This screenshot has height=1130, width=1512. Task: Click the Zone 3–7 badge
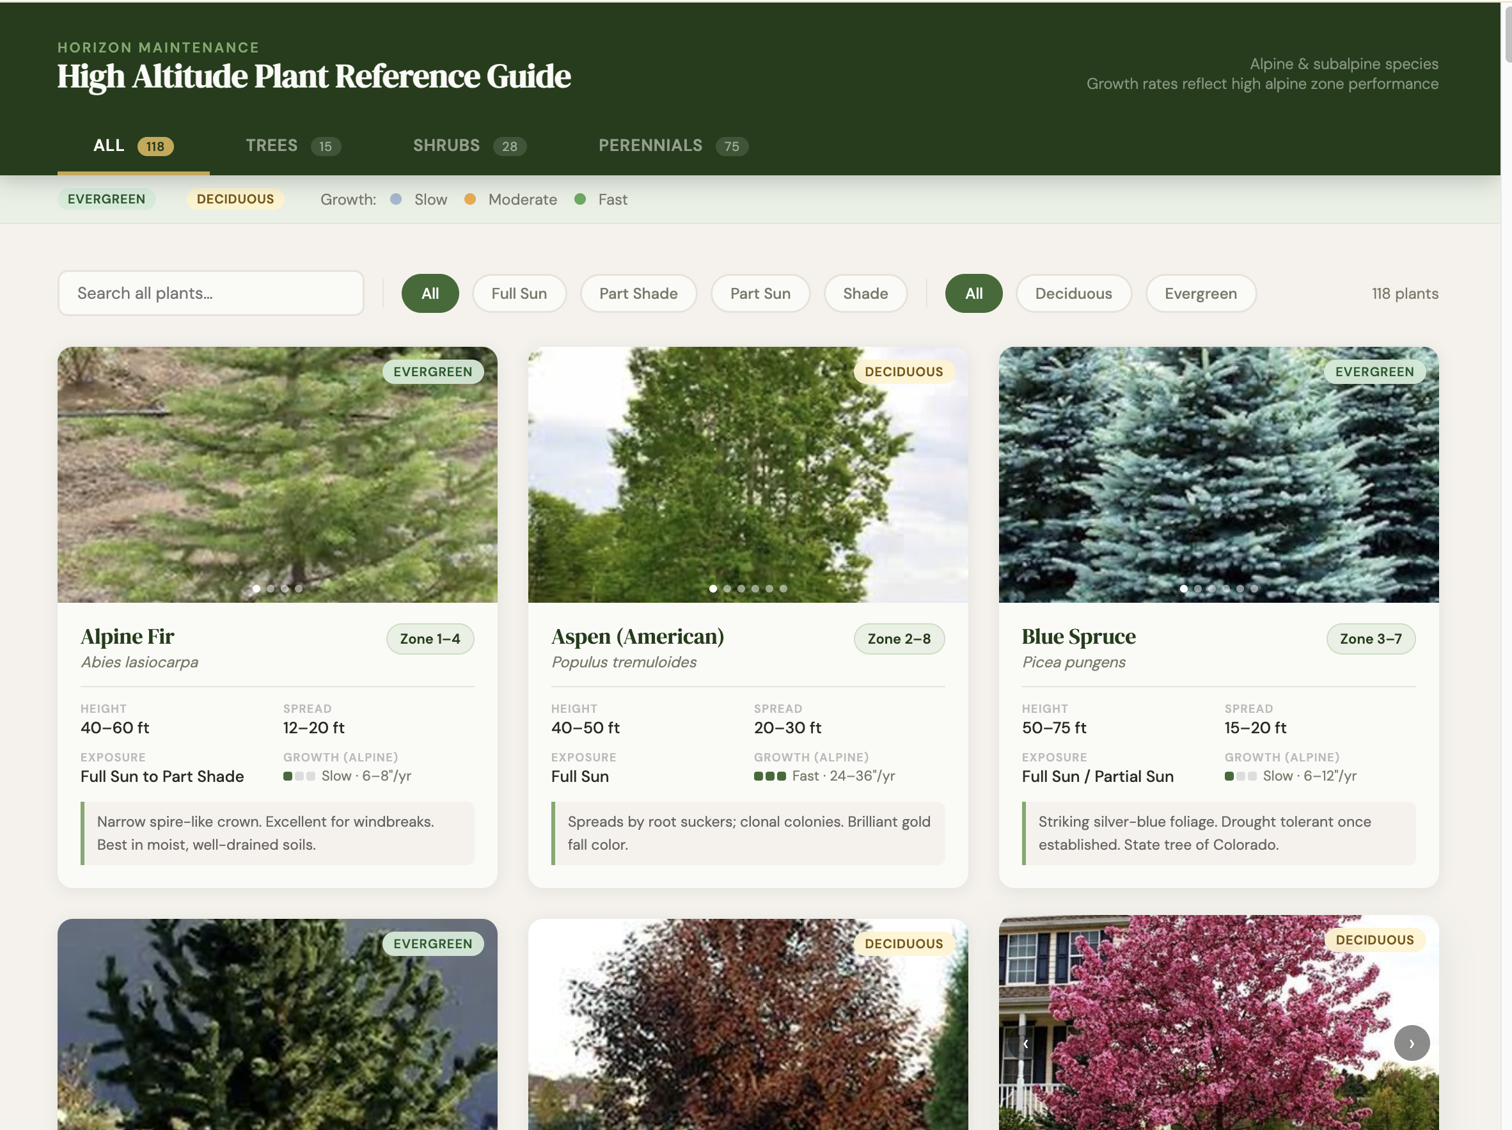(x=1371, y=639)
